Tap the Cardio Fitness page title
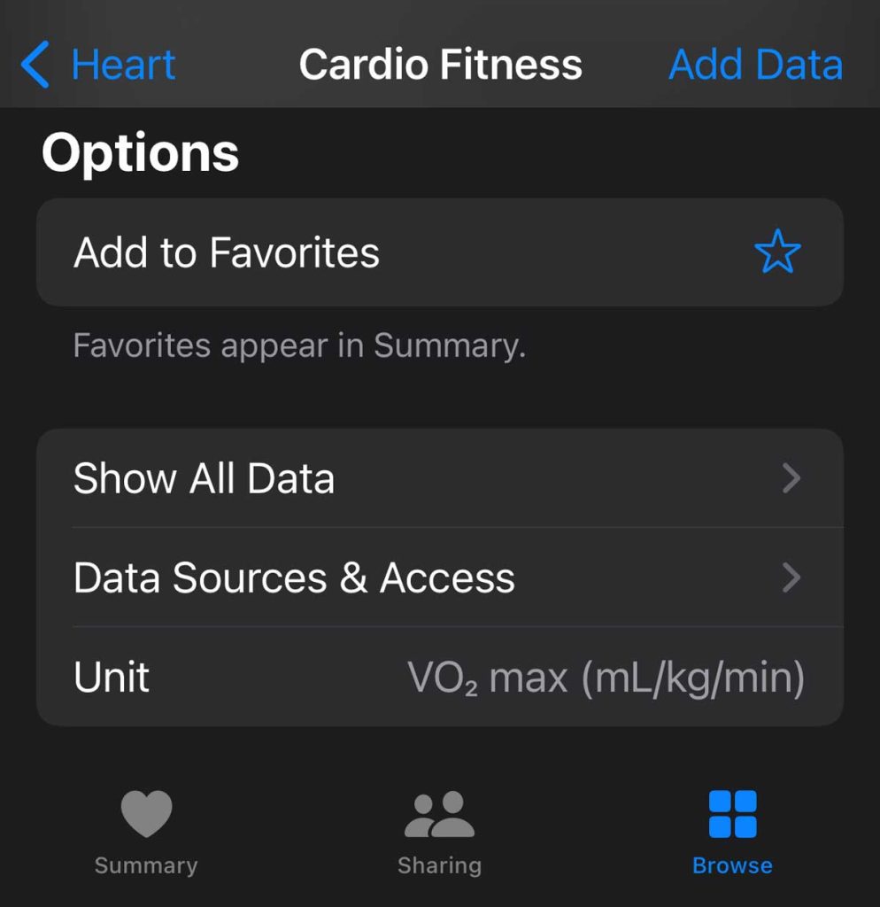This screenshot has height=907, width=880. point(440,65)
